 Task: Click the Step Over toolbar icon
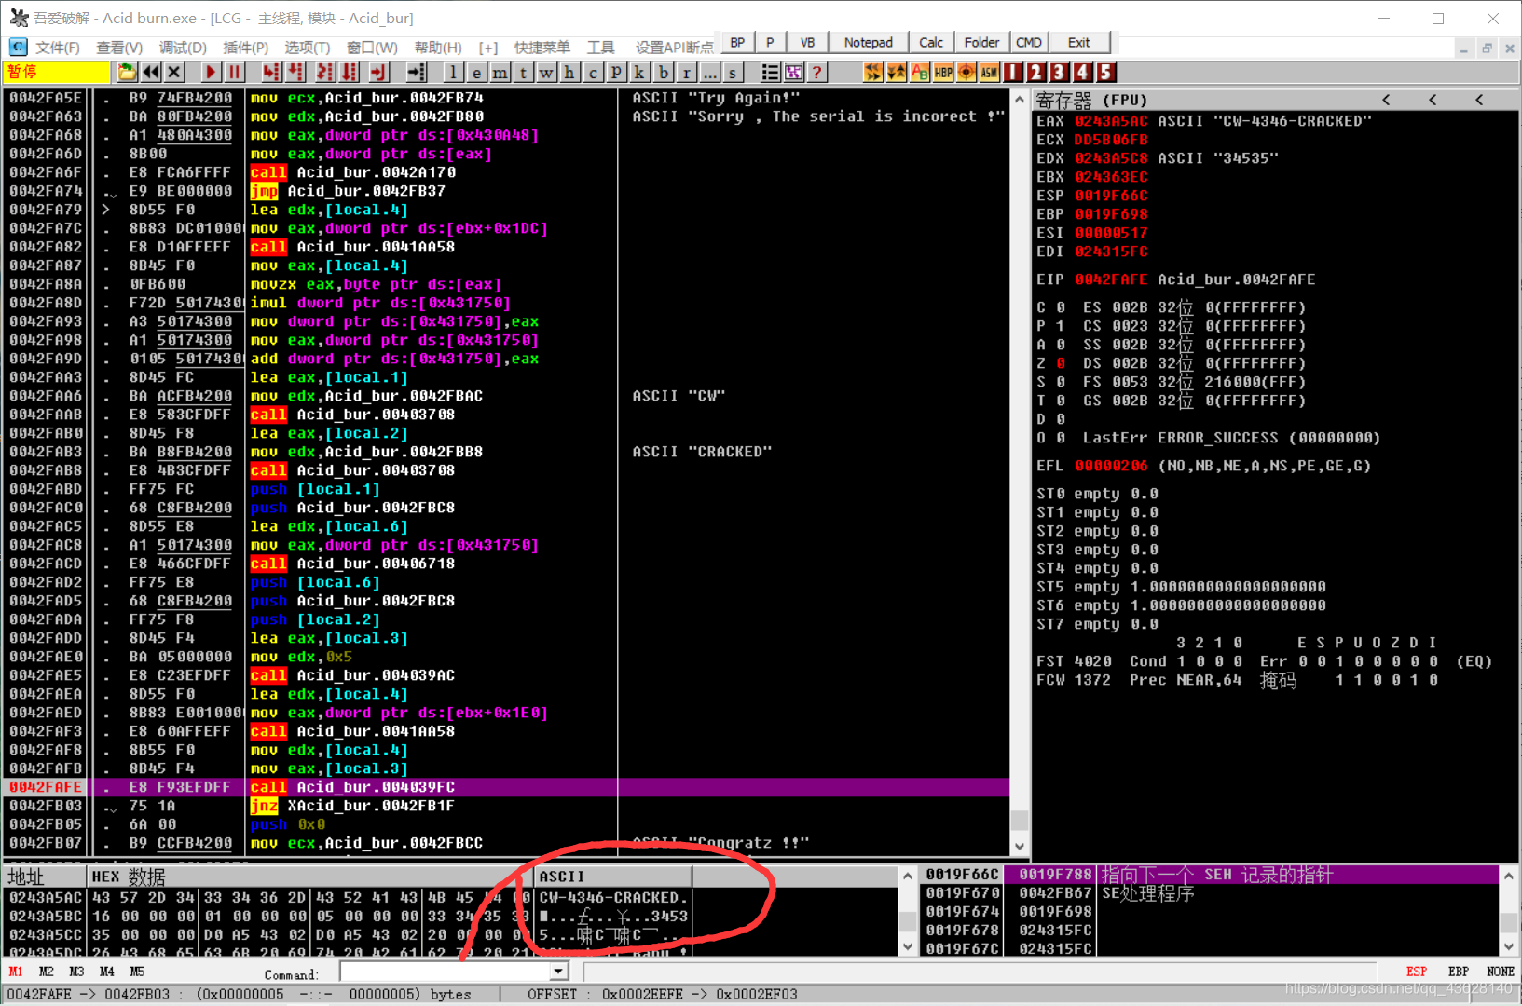click(x=296, y=72)
